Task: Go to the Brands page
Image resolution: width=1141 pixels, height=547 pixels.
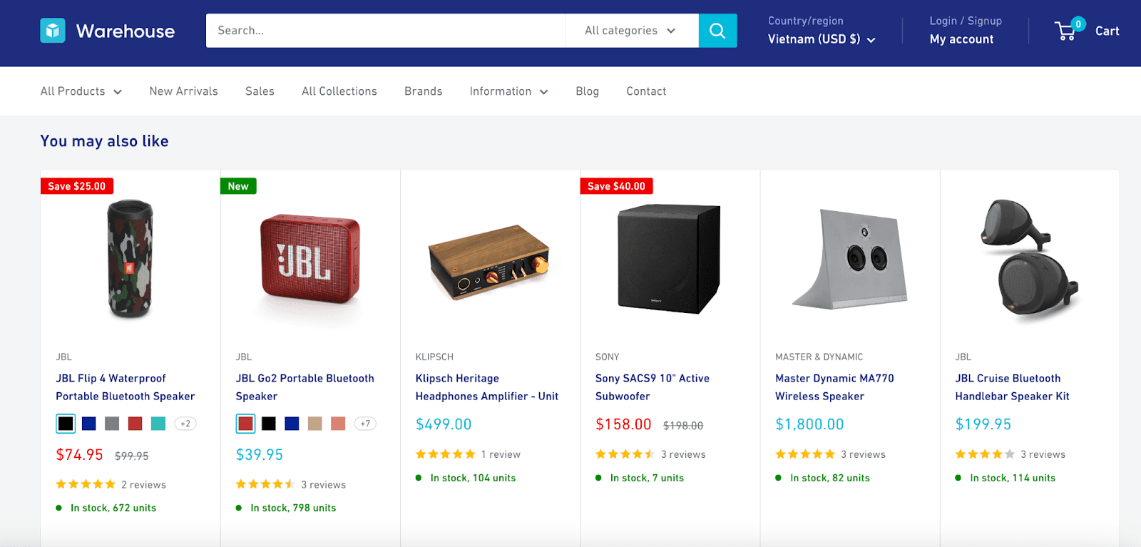Action: tap(424, 91)
